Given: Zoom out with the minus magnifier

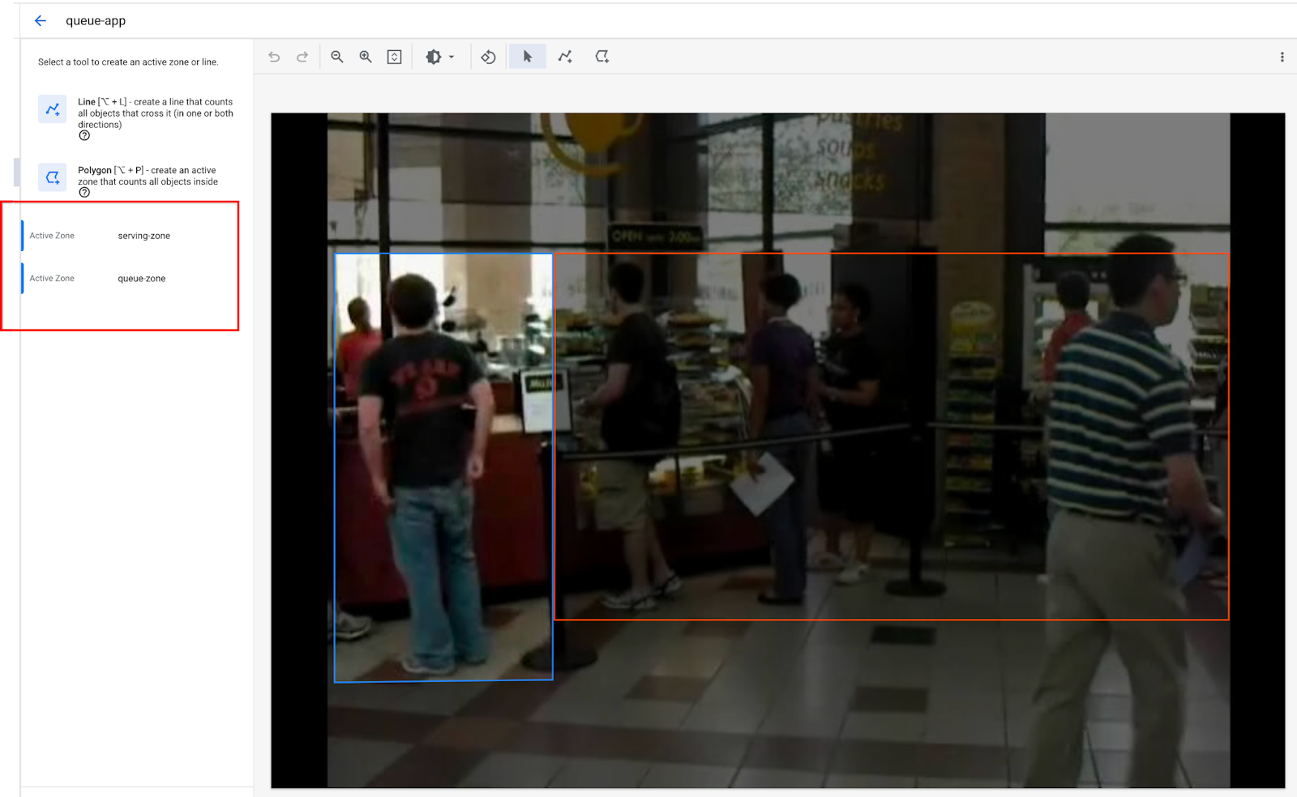Looking at the screenshot, I should (337, 57).
